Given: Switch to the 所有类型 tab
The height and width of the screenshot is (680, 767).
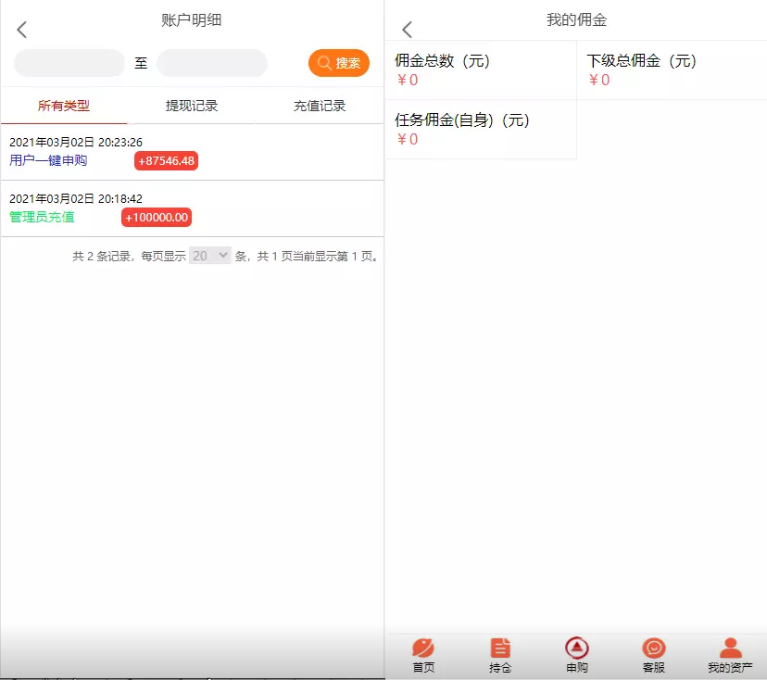Looking at the screenshot, I should point(64,106).
